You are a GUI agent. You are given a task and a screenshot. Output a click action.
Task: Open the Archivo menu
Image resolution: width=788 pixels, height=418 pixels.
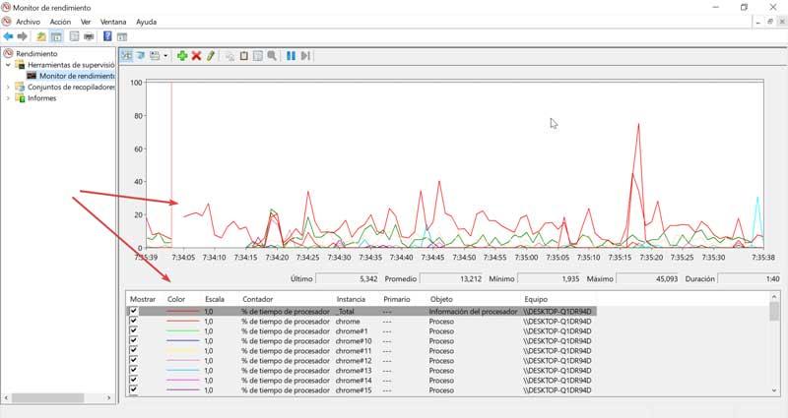[28, 22]
